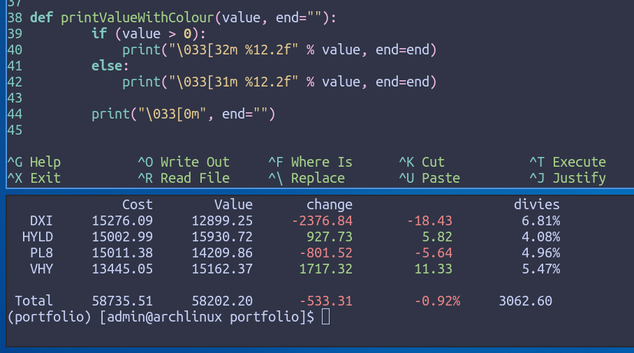Click PL8 value 14209.86

pos(222,253)
